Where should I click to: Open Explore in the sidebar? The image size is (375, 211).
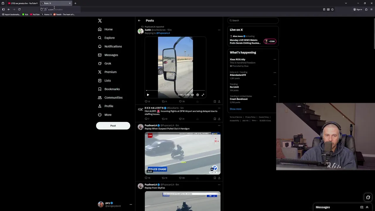[x=106, y=38]
